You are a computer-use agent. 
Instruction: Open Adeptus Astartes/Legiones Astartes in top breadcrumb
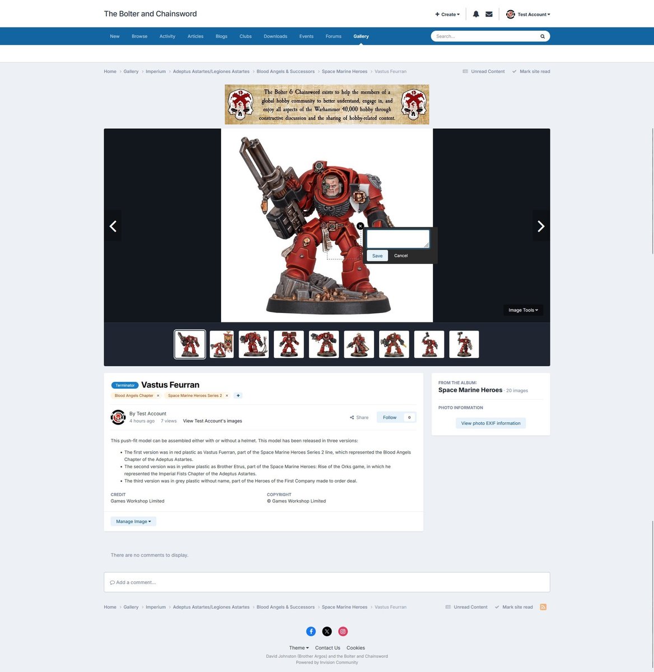pos(211,72)
